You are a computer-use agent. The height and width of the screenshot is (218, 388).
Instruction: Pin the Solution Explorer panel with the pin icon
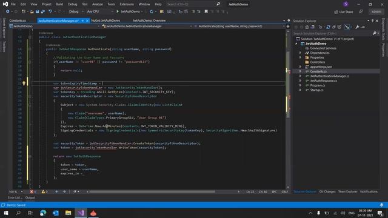click(x=372, y=21)
